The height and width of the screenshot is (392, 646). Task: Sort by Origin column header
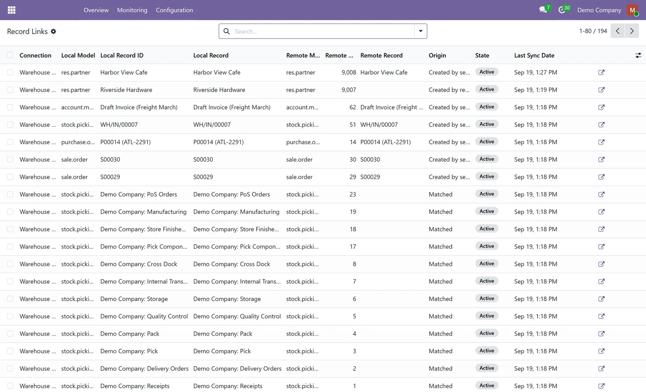click(437, 55)
